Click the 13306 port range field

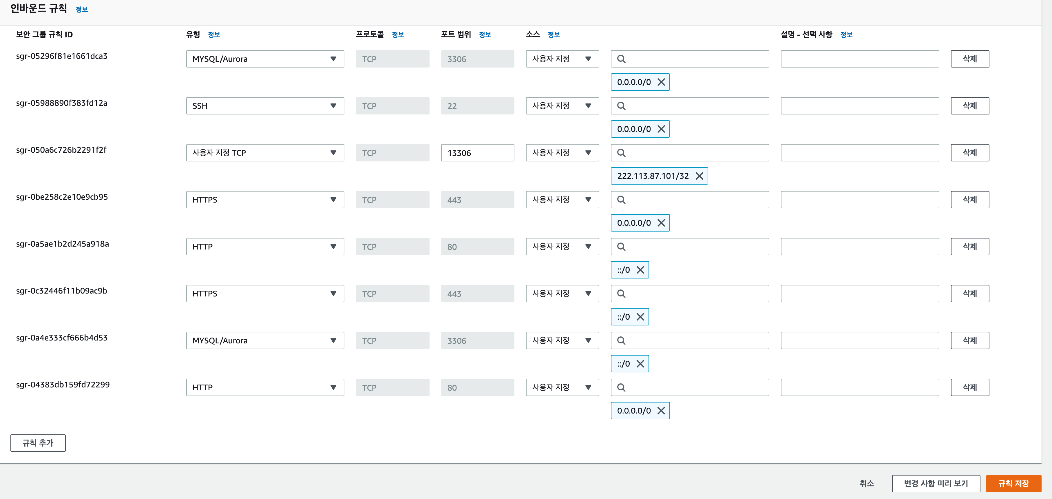(x=477, y=153)
